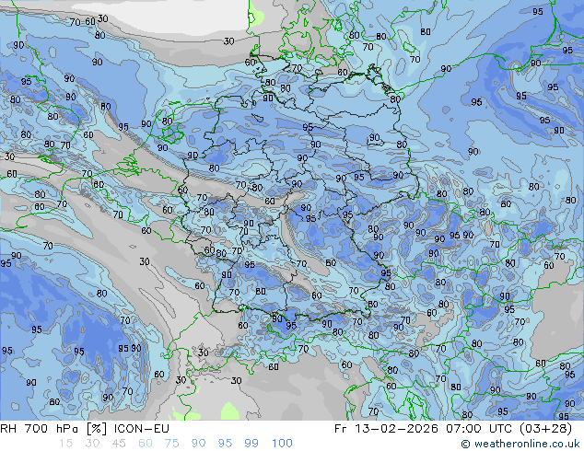Click legend value "90" in bottom color scale
The image size is (584, 451).
[198, 444]
